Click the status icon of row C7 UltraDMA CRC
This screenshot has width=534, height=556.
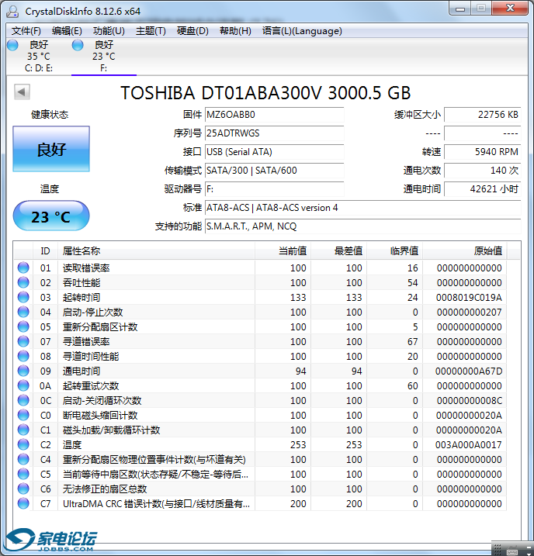tap(23, 503)
